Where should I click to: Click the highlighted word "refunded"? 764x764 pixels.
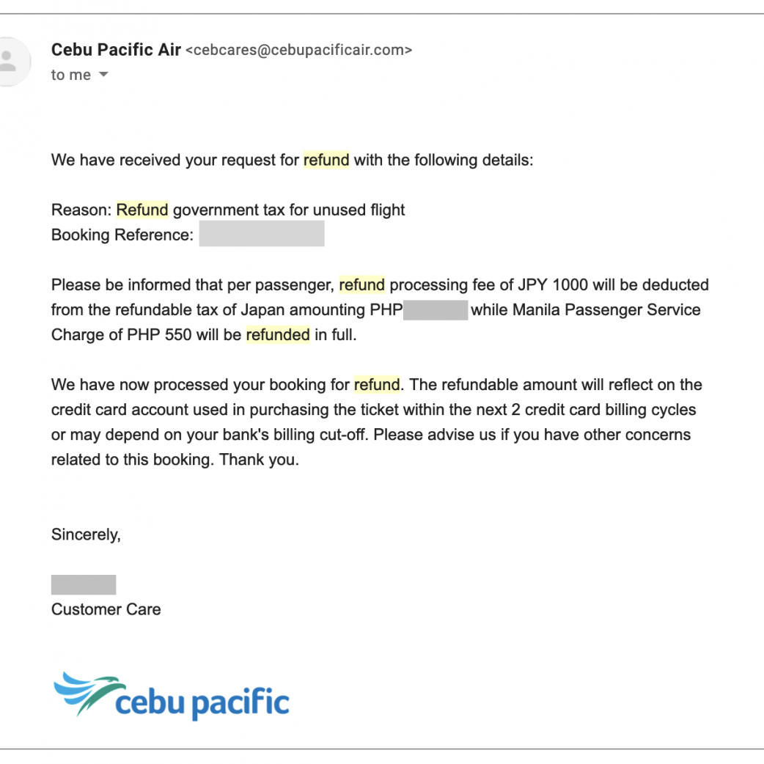[x=278, y=334]
